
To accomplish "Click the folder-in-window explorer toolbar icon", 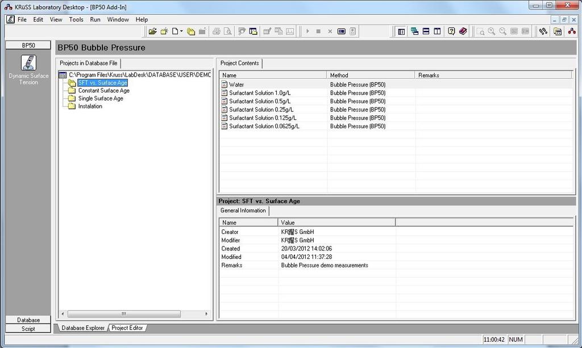I will (x=253, y=31).
